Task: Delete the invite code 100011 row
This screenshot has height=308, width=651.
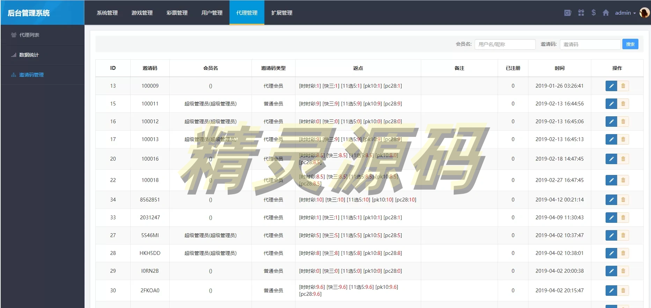Action: point(623,104)
